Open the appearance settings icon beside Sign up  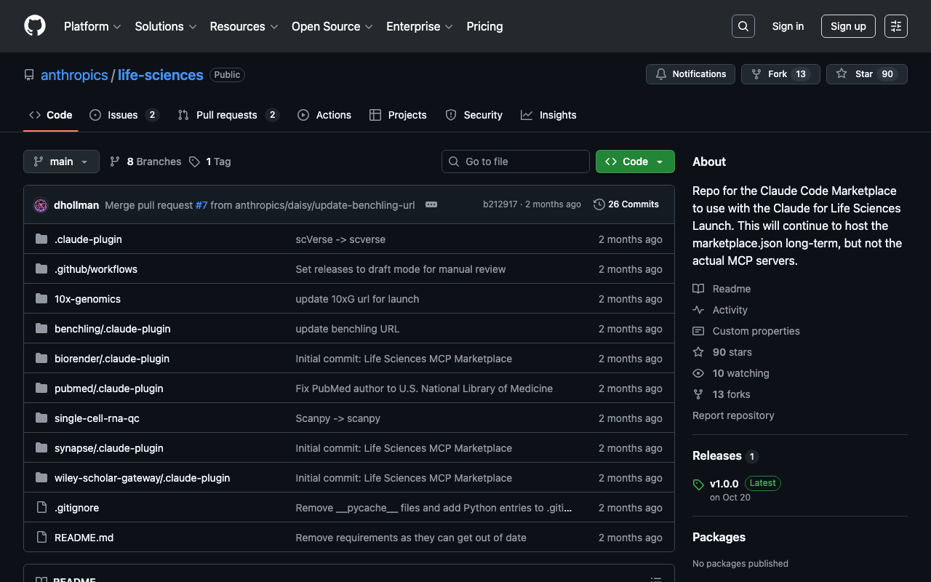tap(895, 26)
